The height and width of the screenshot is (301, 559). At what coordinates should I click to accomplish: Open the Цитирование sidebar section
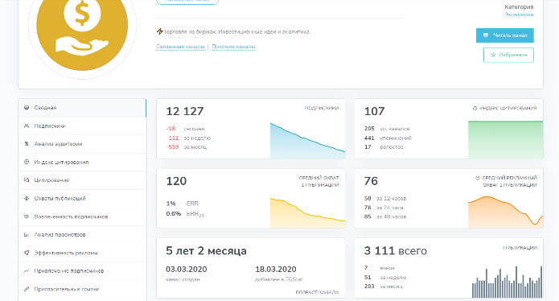click(x=82, y=180)
